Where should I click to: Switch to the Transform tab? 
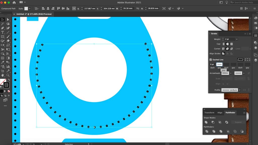209,113
